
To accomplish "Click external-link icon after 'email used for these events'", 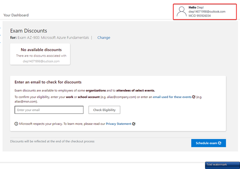I will pyautogui.click(x=194, y=97).
